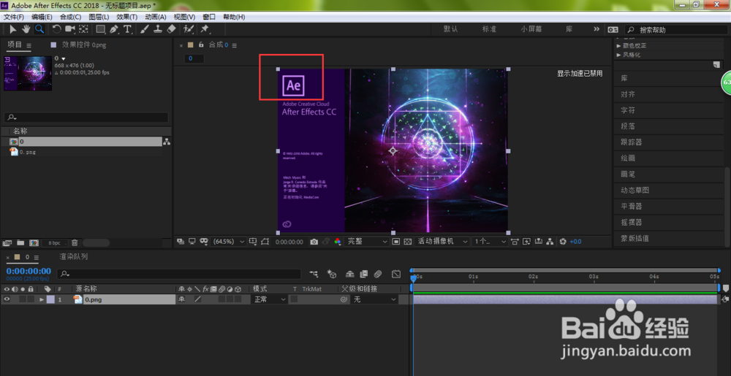
Task: Toggle hide shy layers switch in timeline
Action: tap(350, 274)
